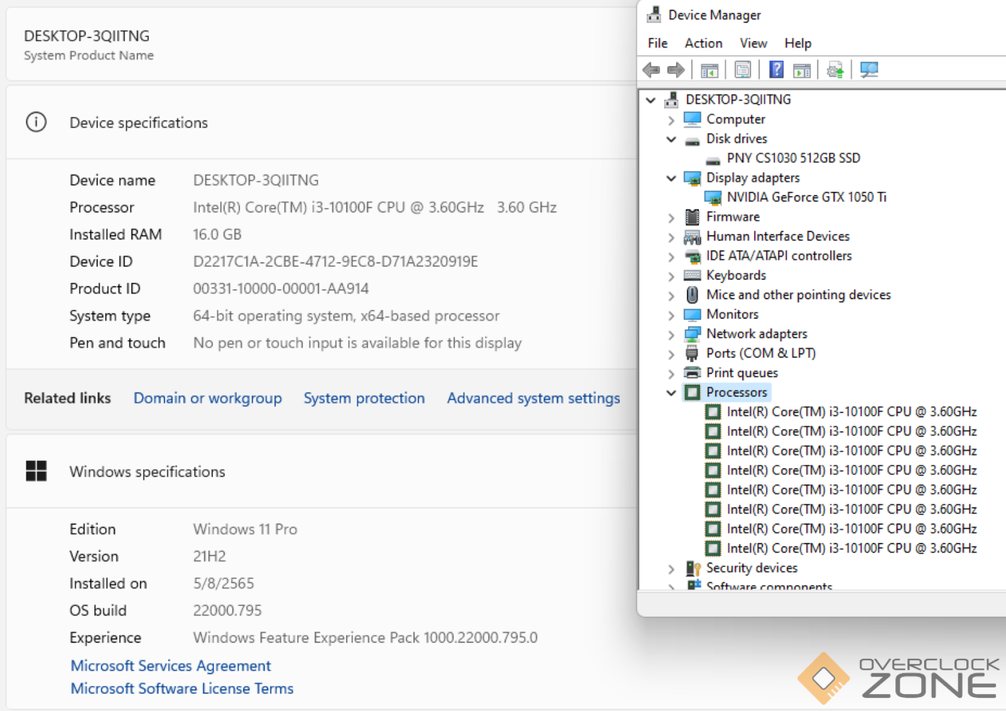Click the Back arrow in Device Manager toolbar
The height and width of the screenshot is (711, 1006).
(651, 70)
